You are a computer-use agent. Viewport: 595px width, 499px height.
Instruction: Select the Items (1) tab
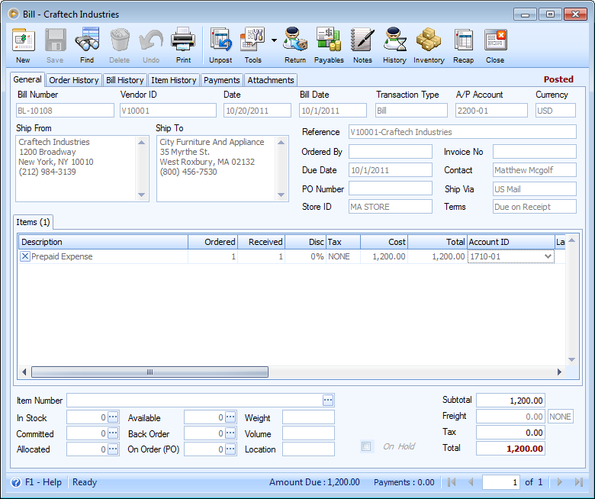tap(33, 222)
